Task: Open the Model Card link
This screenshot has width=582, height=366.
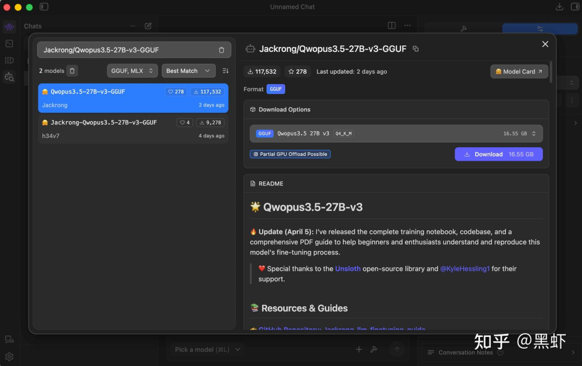Action: coord(519,71)
